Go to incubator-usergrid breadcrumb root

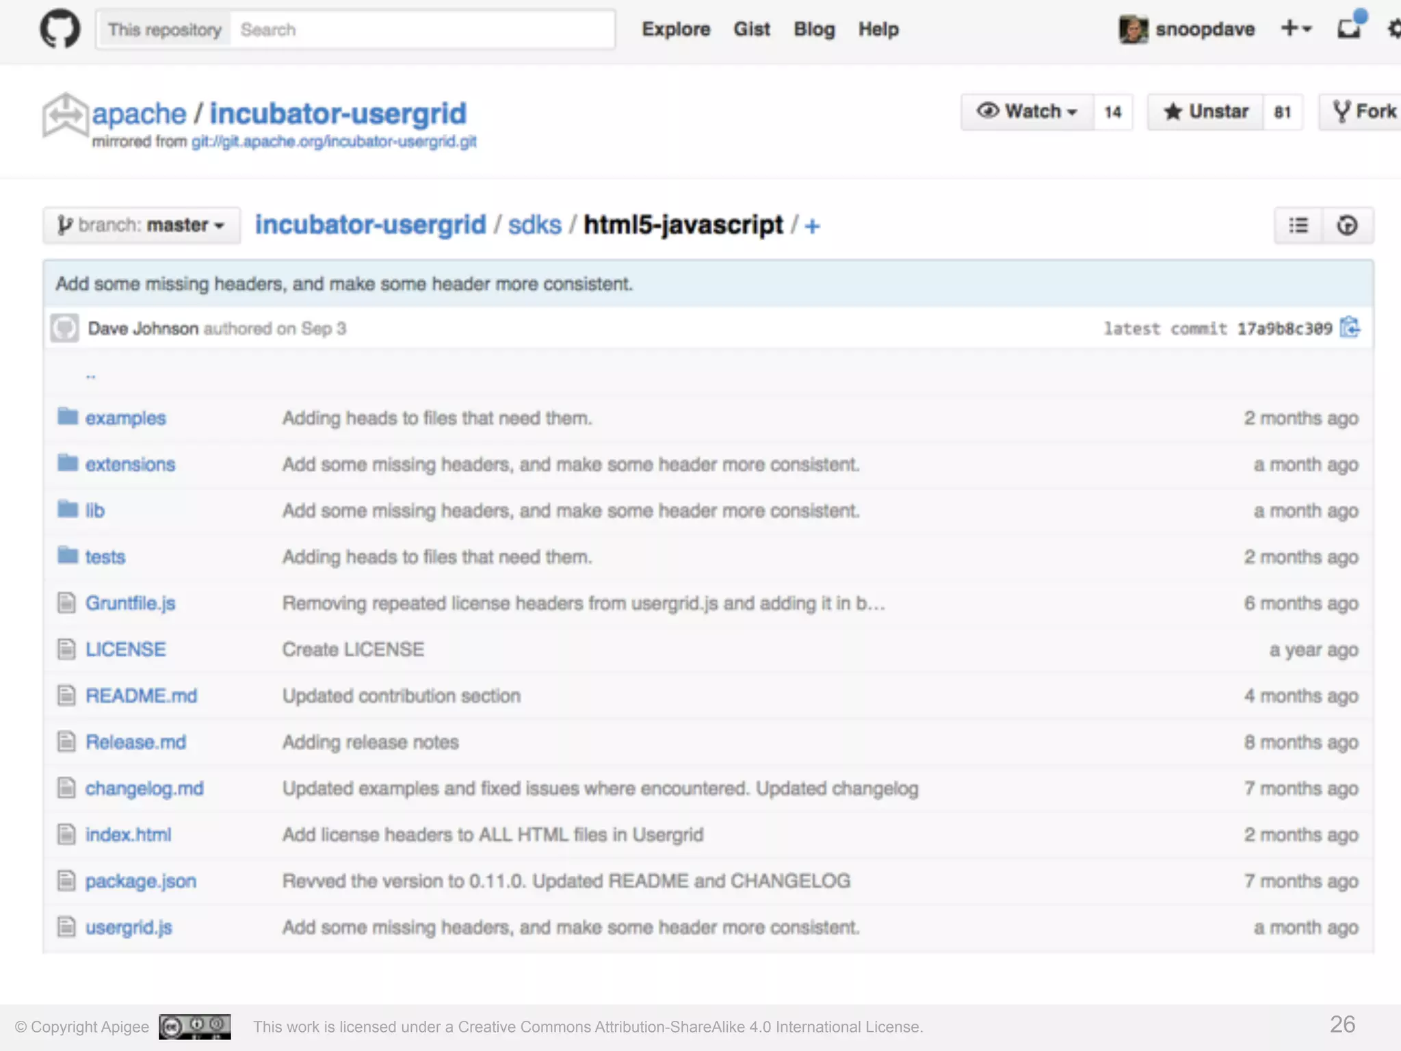point(370,224)
